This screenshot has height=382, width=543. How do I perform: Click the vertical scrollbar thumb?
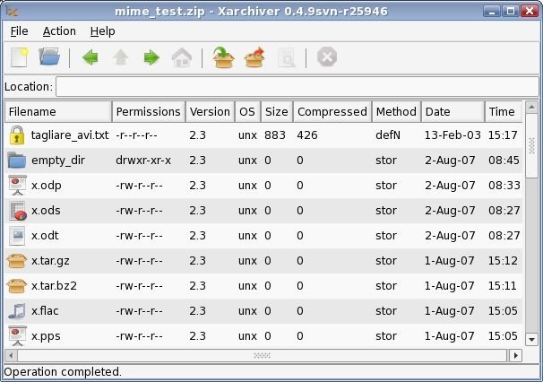pos(531,146)
